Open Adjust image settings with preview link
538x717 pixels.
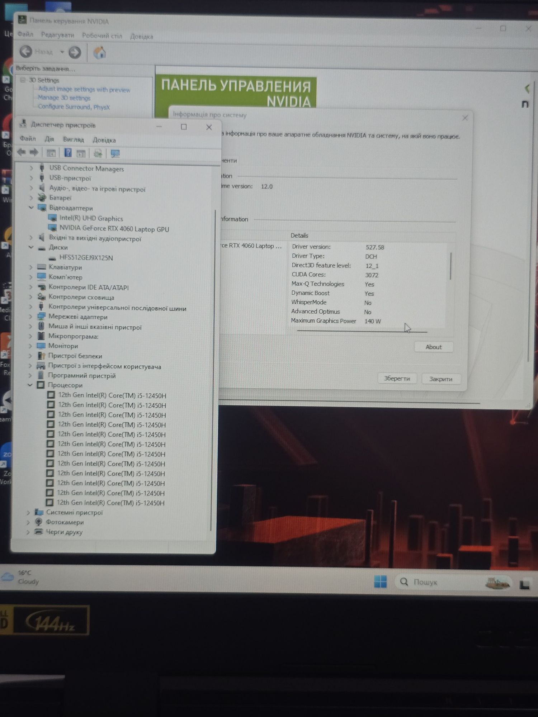click(x=84, y=89)
